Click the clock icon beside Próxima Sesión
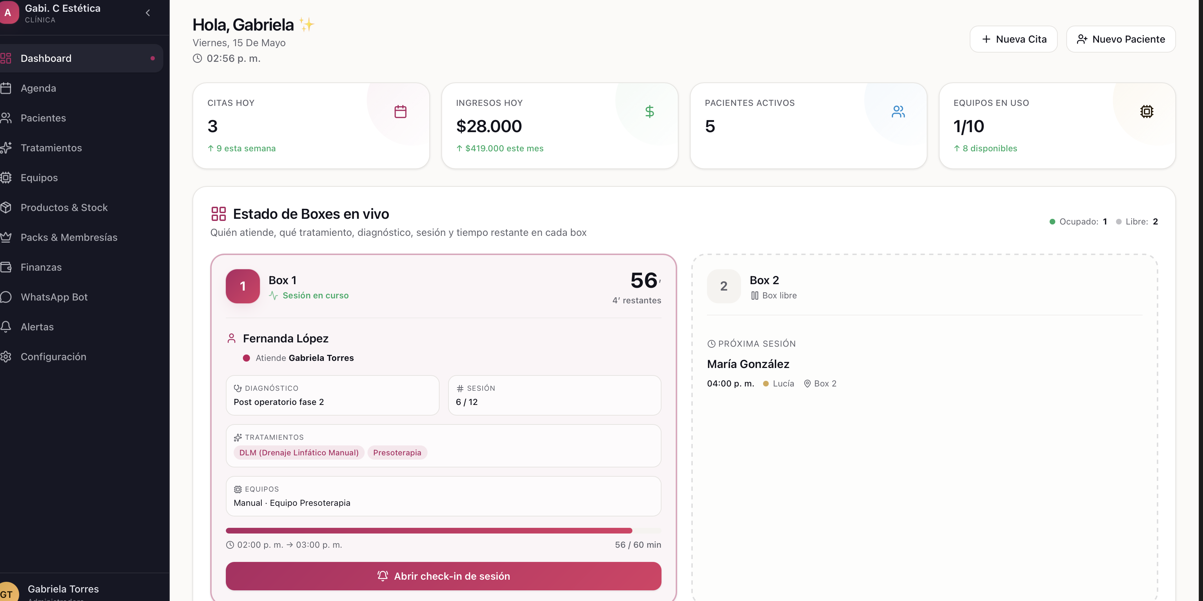The height and width of the screenshot is (601, 1203). (x=711, y=344)
